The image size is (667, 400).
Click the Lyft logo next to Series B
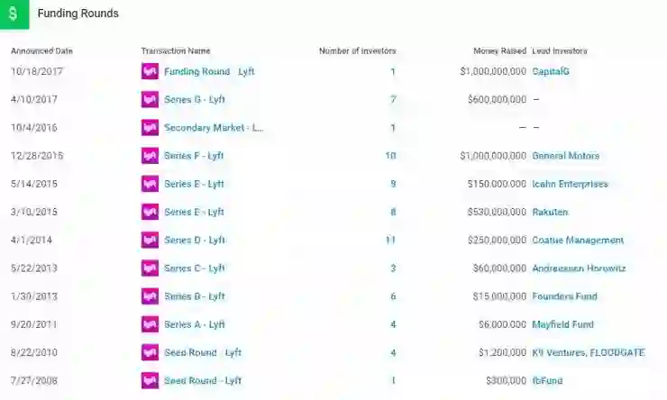tap(150, 296)
